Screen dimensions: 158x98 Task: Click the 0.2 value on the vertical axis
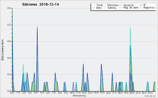pyautogui.click(x=9, y=74)
